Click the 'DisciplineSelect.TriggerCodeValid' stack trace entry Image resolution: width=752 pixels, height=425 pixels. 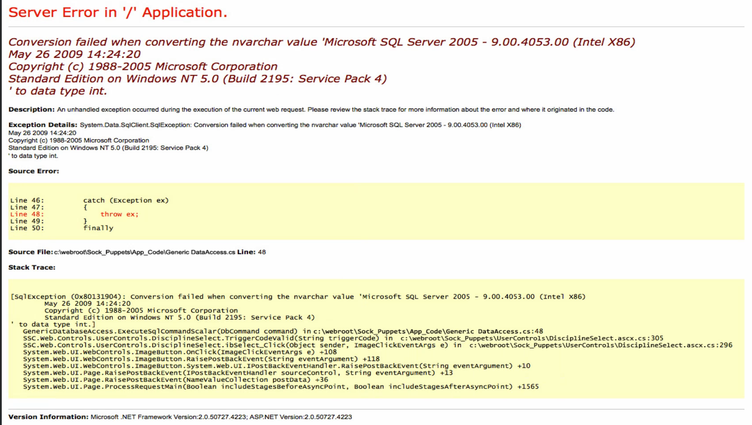[201, 338]
